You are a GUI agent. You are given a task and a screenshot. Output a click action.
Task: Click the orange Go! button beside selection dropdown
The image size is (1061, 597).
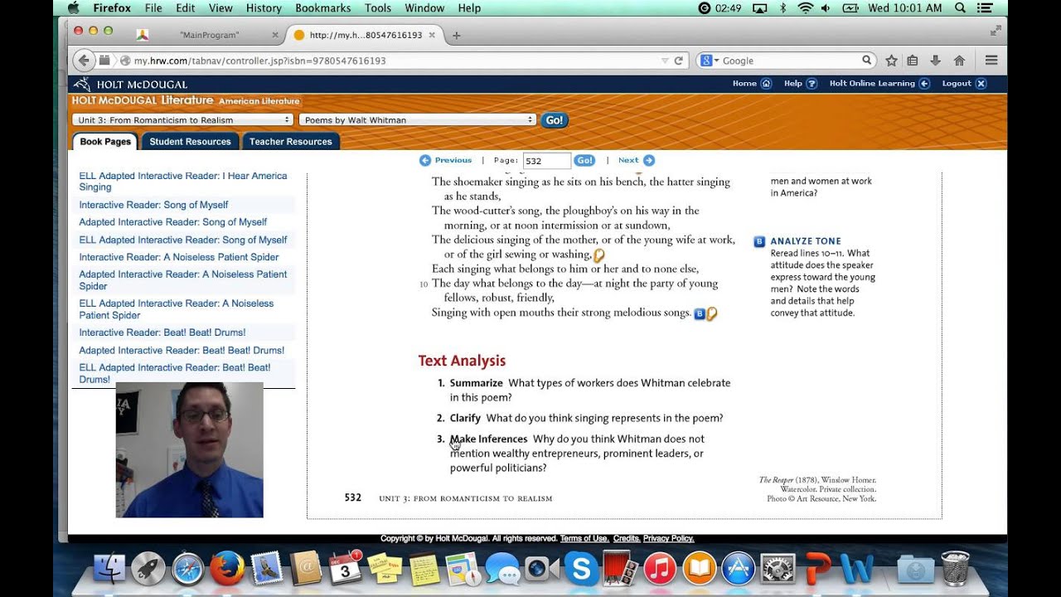click(x=554, y=120)
